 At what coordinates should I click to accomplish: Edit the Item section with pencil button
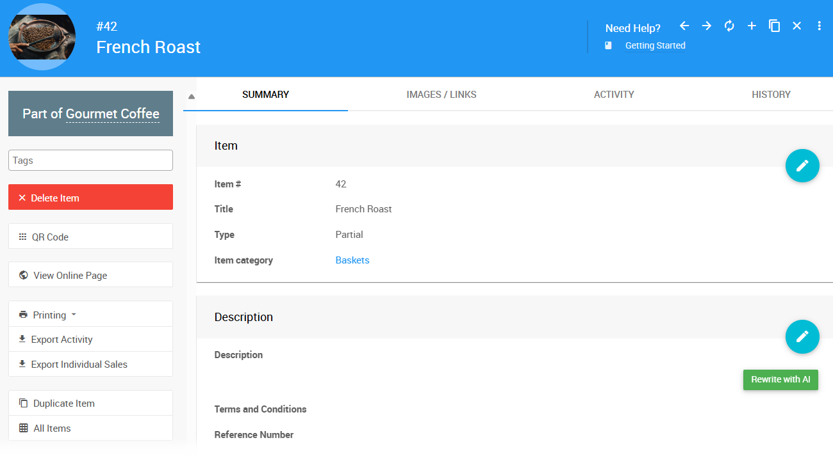click(x=802, y=166)
